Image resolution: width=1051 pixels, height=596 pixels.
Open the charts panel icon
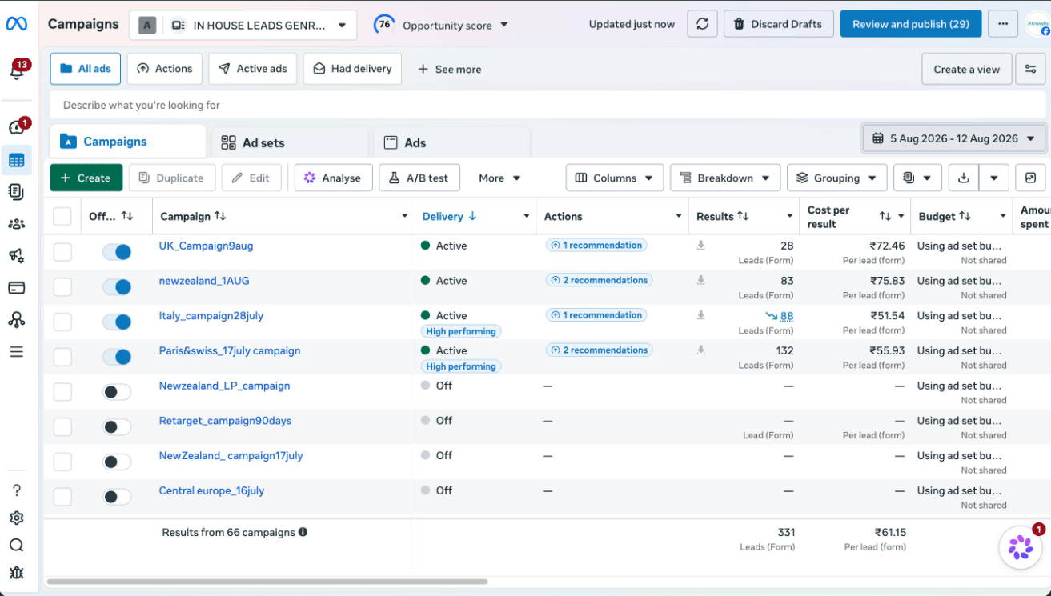[x=1030, y=178]
